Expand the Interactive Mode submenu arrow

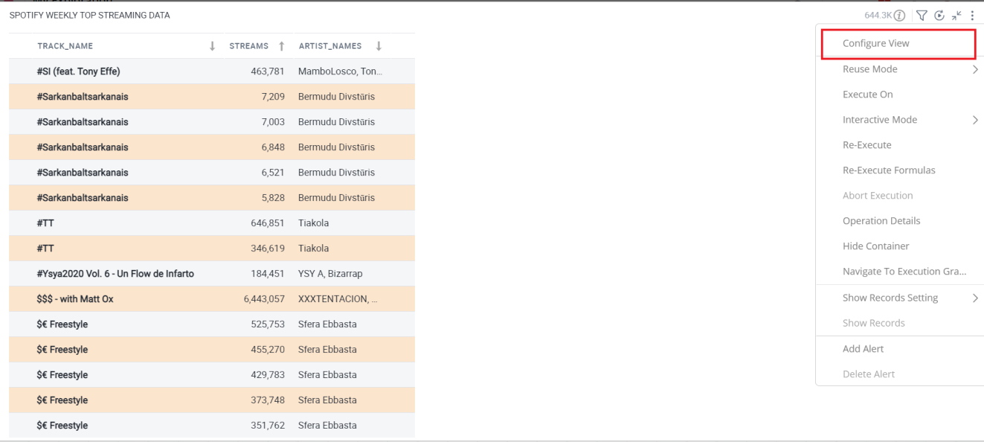[975, 120]
